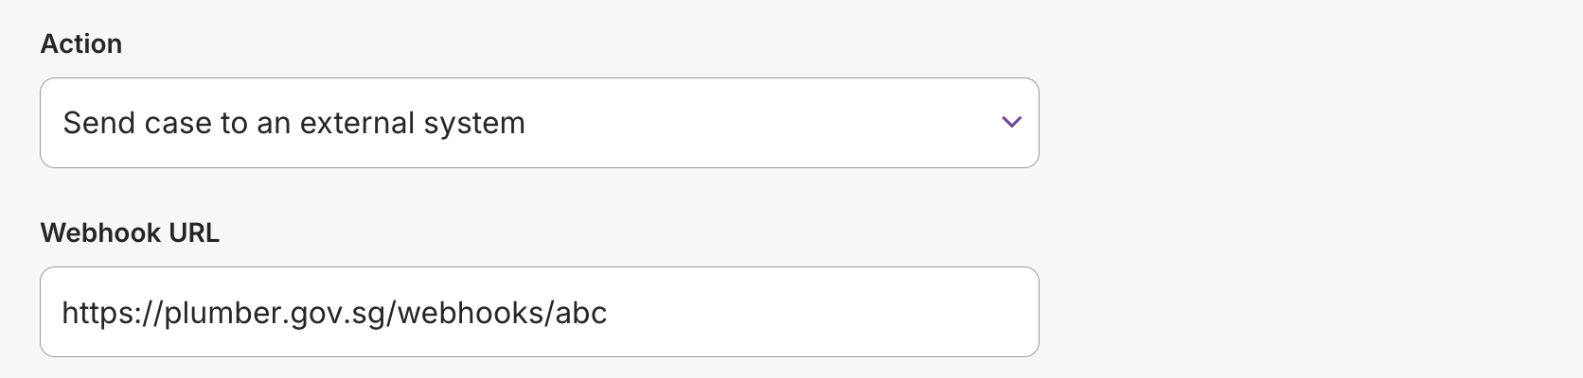
Task: Click empty area inside the Action combo box
Action: 757,123
